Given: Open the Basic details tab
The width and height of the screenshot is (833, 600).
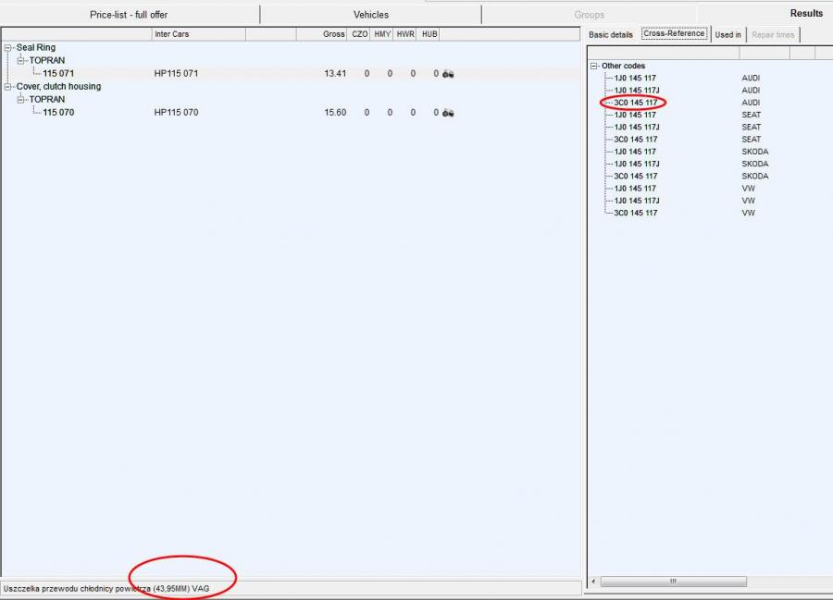Looking at the screenshot, I should (611, 35).
